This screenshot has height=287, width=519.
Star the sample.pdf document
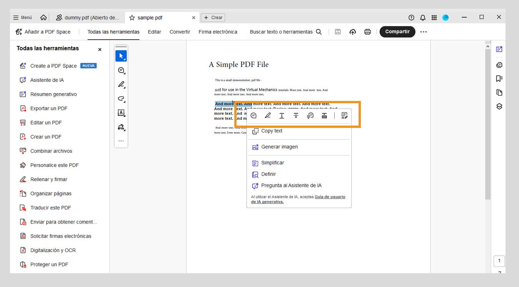click(132, 18)
